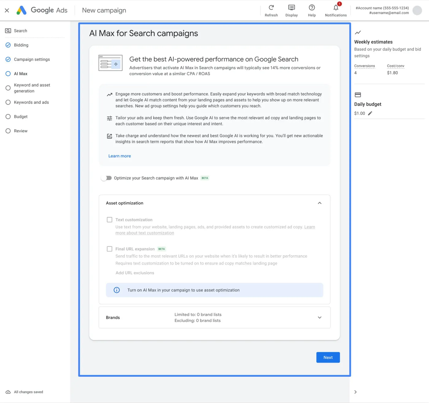Edit the daily budget with the pencil icon

[x=370, y=113]
